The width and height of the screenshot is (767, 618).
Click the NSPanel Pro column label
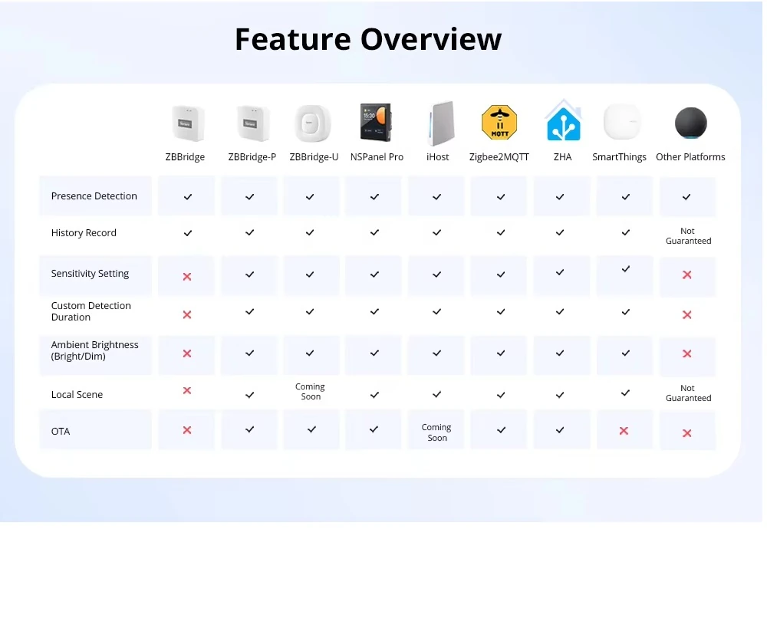[377, 157]
